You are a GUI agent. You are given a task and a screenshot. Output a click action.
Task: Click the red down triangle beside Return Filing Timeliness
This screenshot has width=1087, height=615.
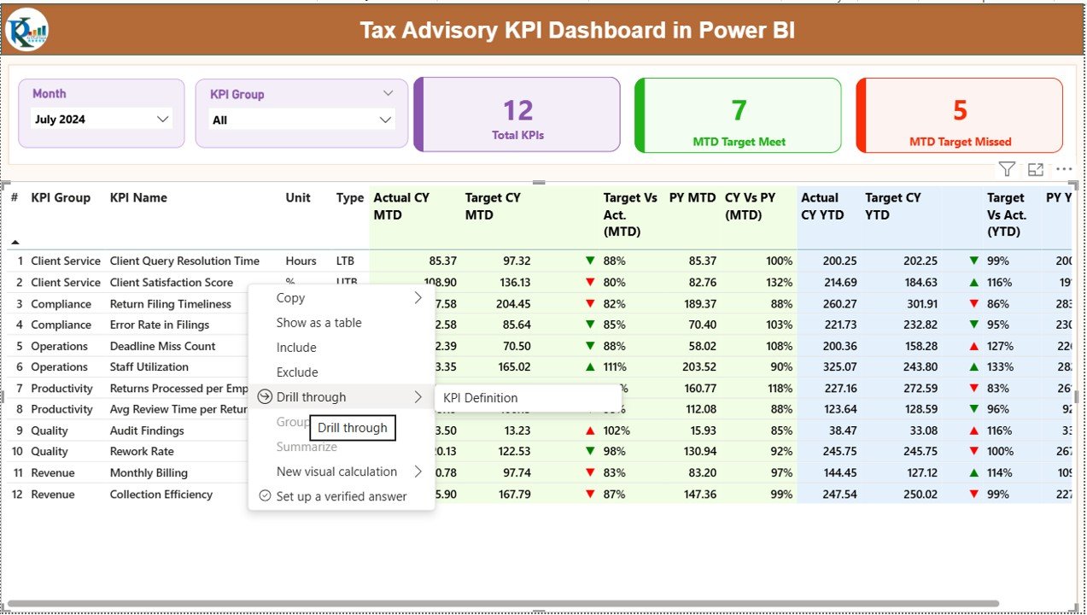[591, 303]
